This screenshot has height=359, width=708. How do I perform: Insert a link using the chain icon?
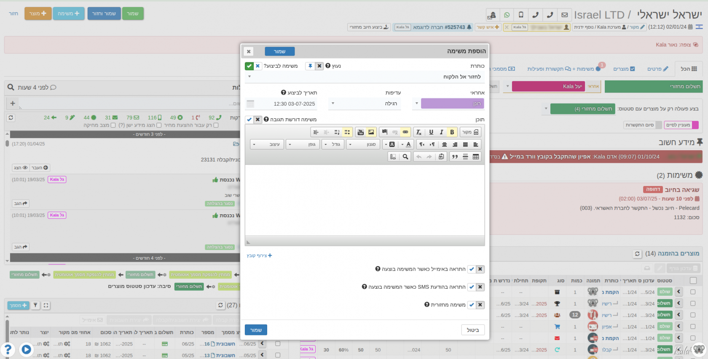pos(405,132)
